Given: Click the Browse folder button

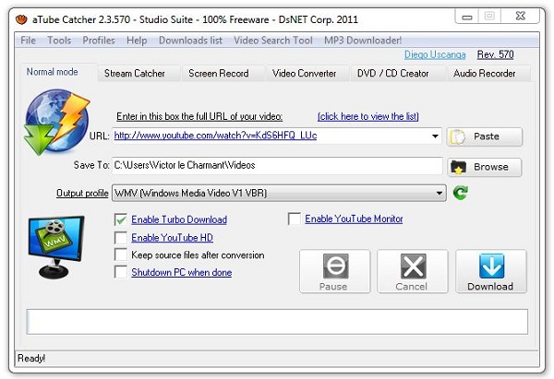Looking at the screenshot, I should click(485, 167).
